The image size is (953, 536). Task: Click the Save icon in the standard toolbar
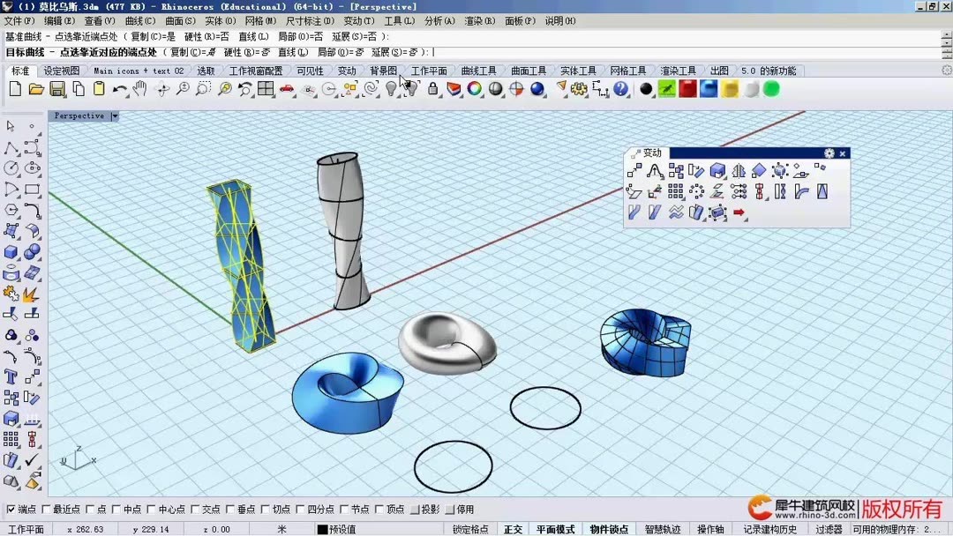[56, 89]
